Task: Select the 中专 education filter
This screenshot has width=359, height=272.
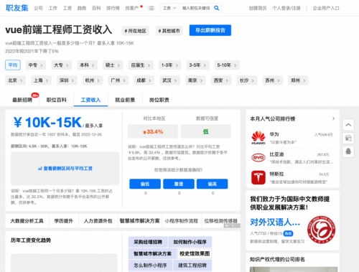Action: click(x=35, y=65)
